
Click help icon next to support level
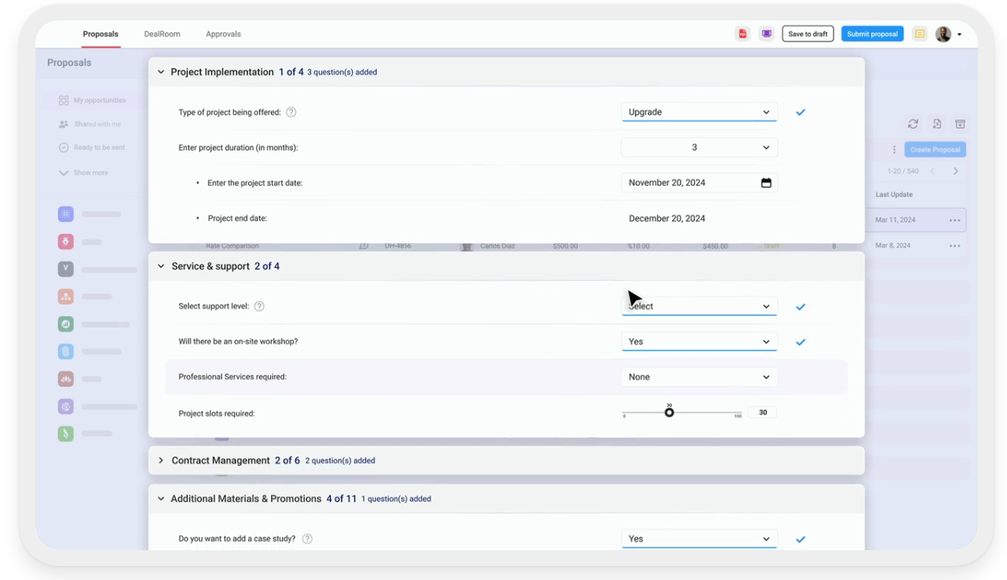(x=259, y=306)
